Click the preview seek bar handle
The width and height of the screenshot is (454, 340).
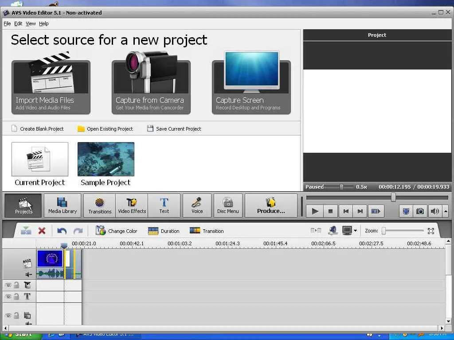click(393, 197)
